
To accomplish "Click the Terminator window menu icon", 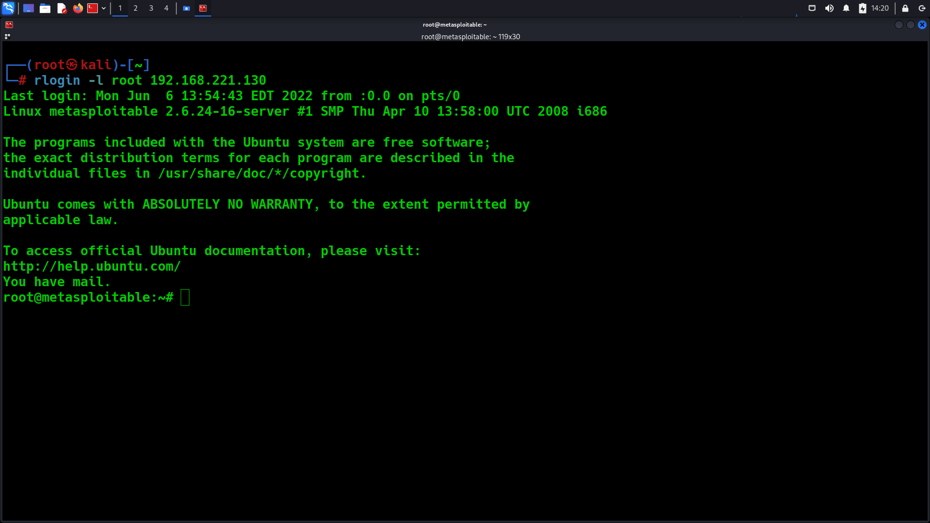I will [x=9, y=25].
